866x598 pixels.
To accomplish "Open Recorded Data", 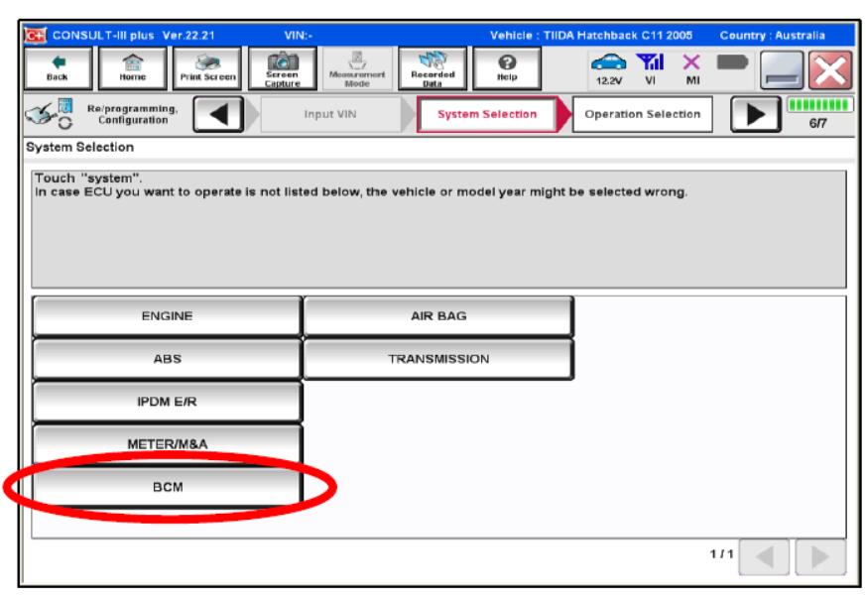I will (x=433, y=68).
